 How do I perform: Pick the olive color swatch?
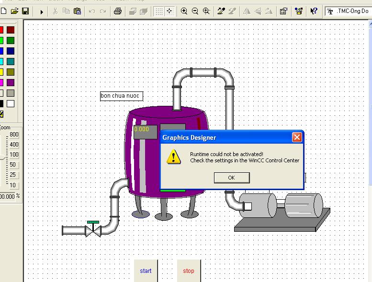pyautogui.click(x=11, y=72)
